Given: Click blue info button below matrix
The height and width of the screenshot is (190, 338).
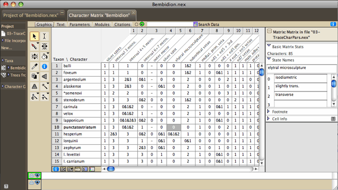Looking at the screenshot, I should (56, 169).
